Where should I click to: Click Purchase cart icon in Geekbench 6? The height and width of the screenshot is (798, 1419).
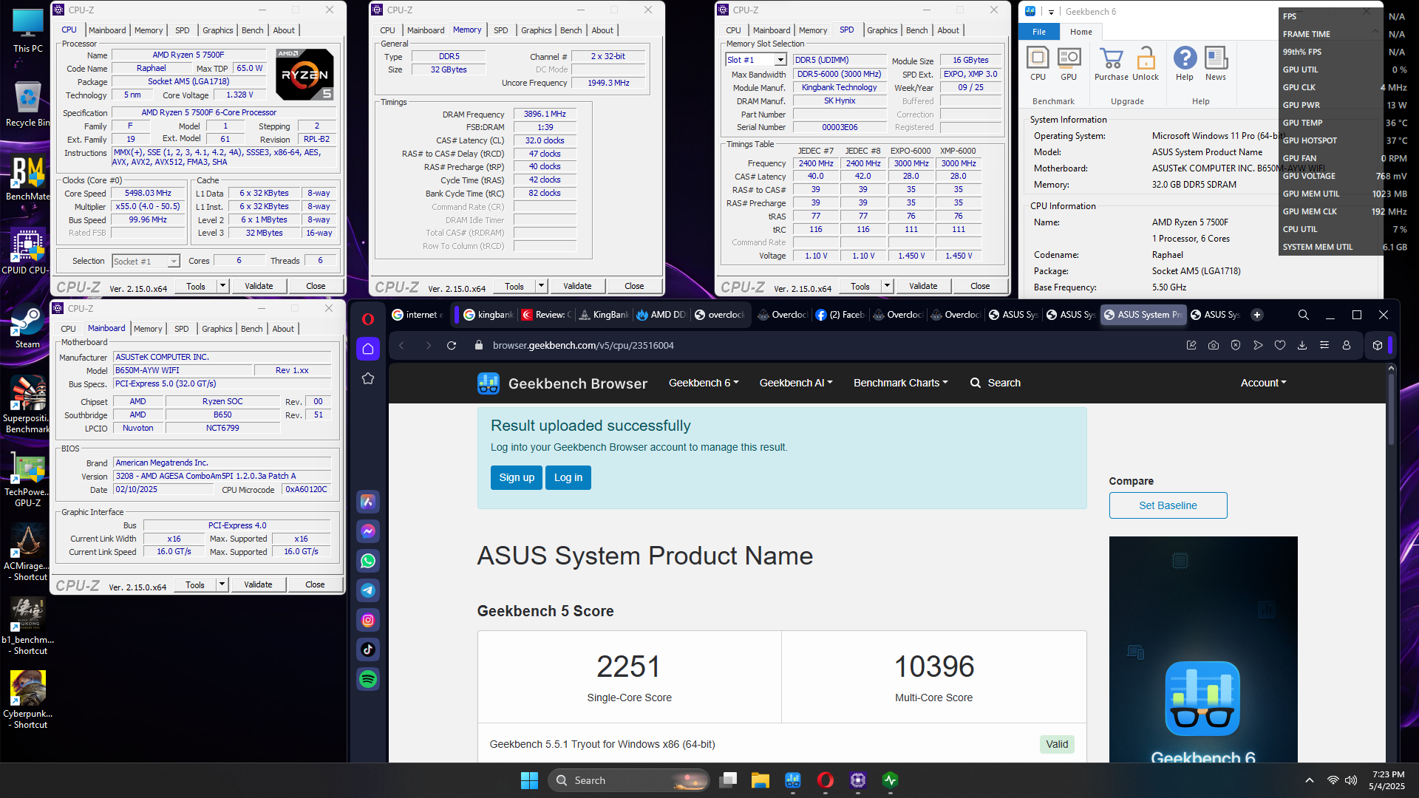click(x=1111, y=64)
